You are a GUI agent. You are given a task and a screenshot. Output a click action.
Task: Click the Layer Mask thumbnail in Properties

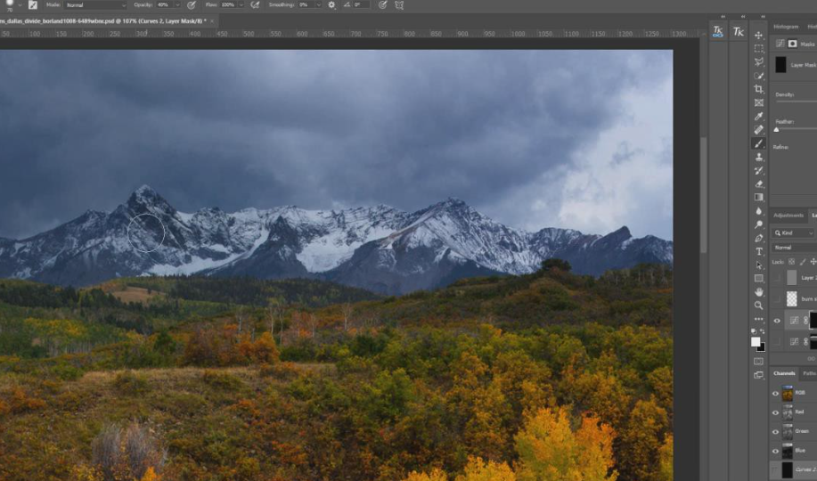780,65
